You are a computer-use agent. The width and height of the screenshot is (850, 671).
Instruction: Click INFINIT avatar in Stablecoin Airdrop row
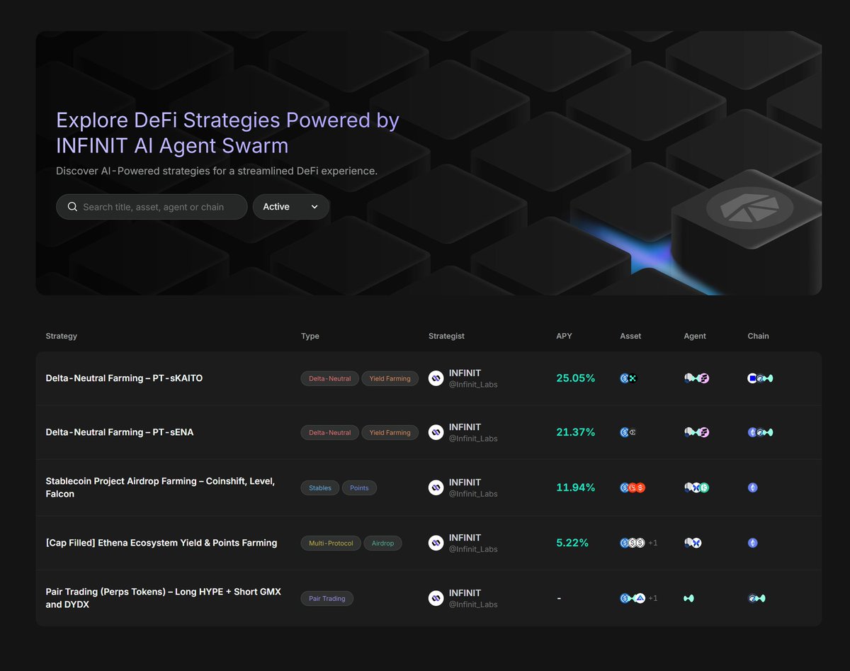click(x=436, y=487)
